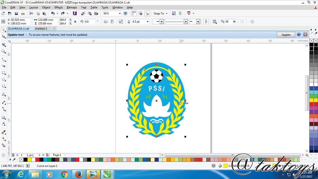Toggle the lock ratio padlock
Viewport: 318px width, 179px height.
75,22
